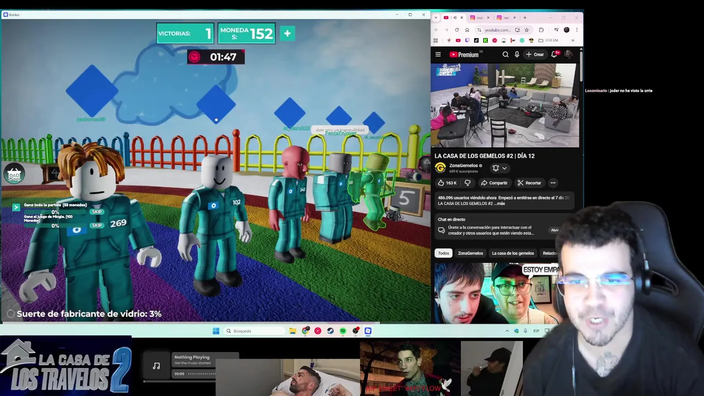The width and height of the screenshot is (704, 396).
Task: Open the ZonaGemelos channel name link
Action: [x=463, y=166]
